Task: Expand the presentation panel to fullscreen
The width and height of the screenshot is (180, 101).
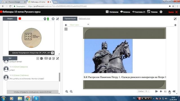Action: click(x=175, y=19)
